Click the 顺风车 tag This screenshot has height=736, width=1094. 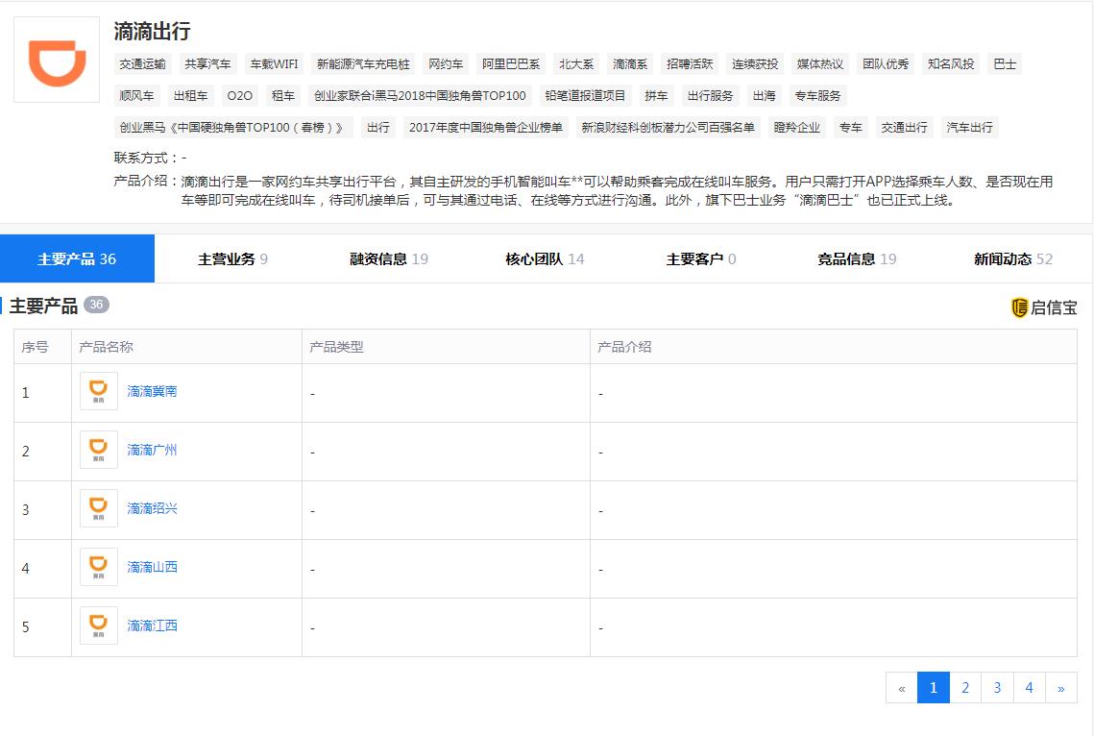coord(136,95)
